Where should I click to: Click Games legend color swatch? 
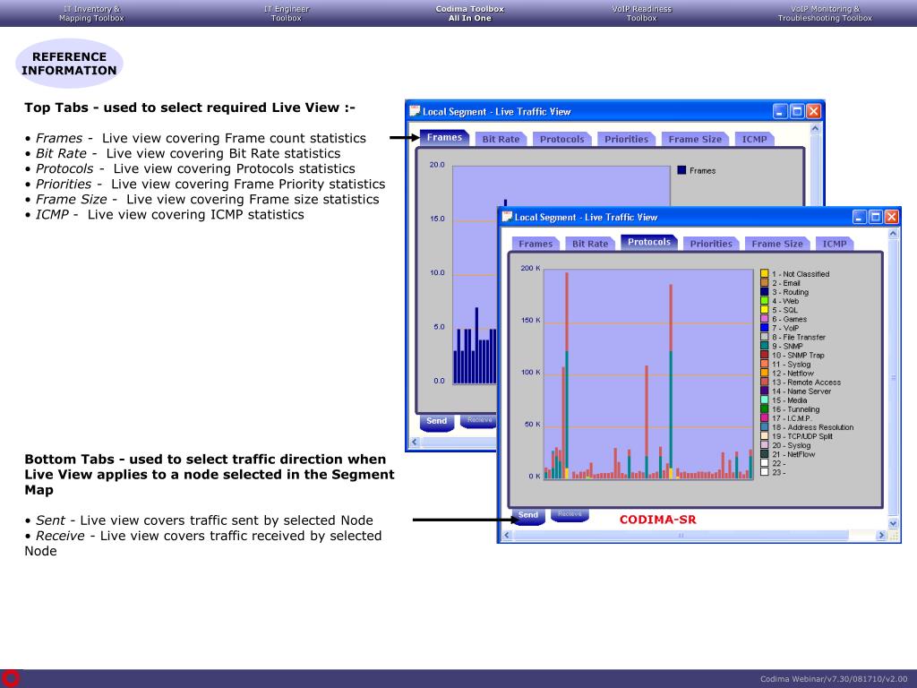click(765, 319)
